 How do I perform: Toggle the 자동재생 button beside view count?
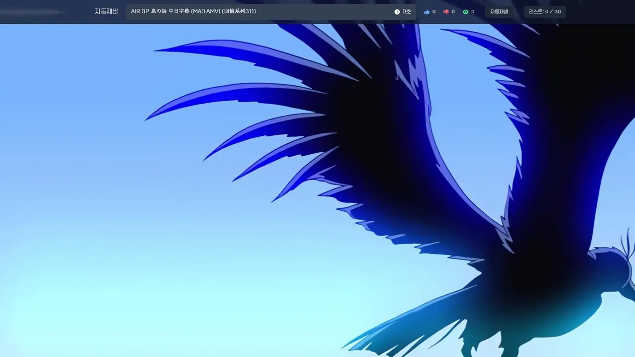[x=499, y=12]
